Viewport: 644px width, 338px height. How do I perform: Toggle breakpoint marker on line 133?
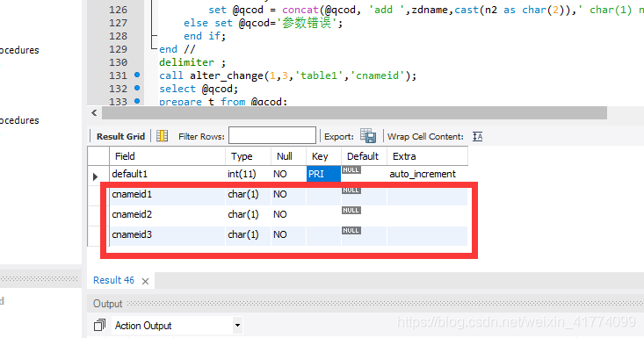[x=137, y=100]
